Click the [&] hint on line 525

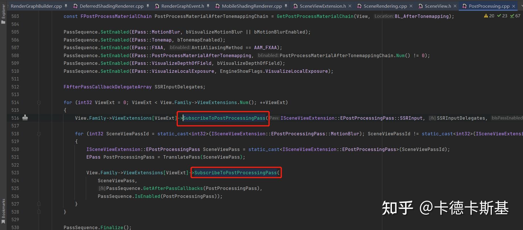[102, 188]
